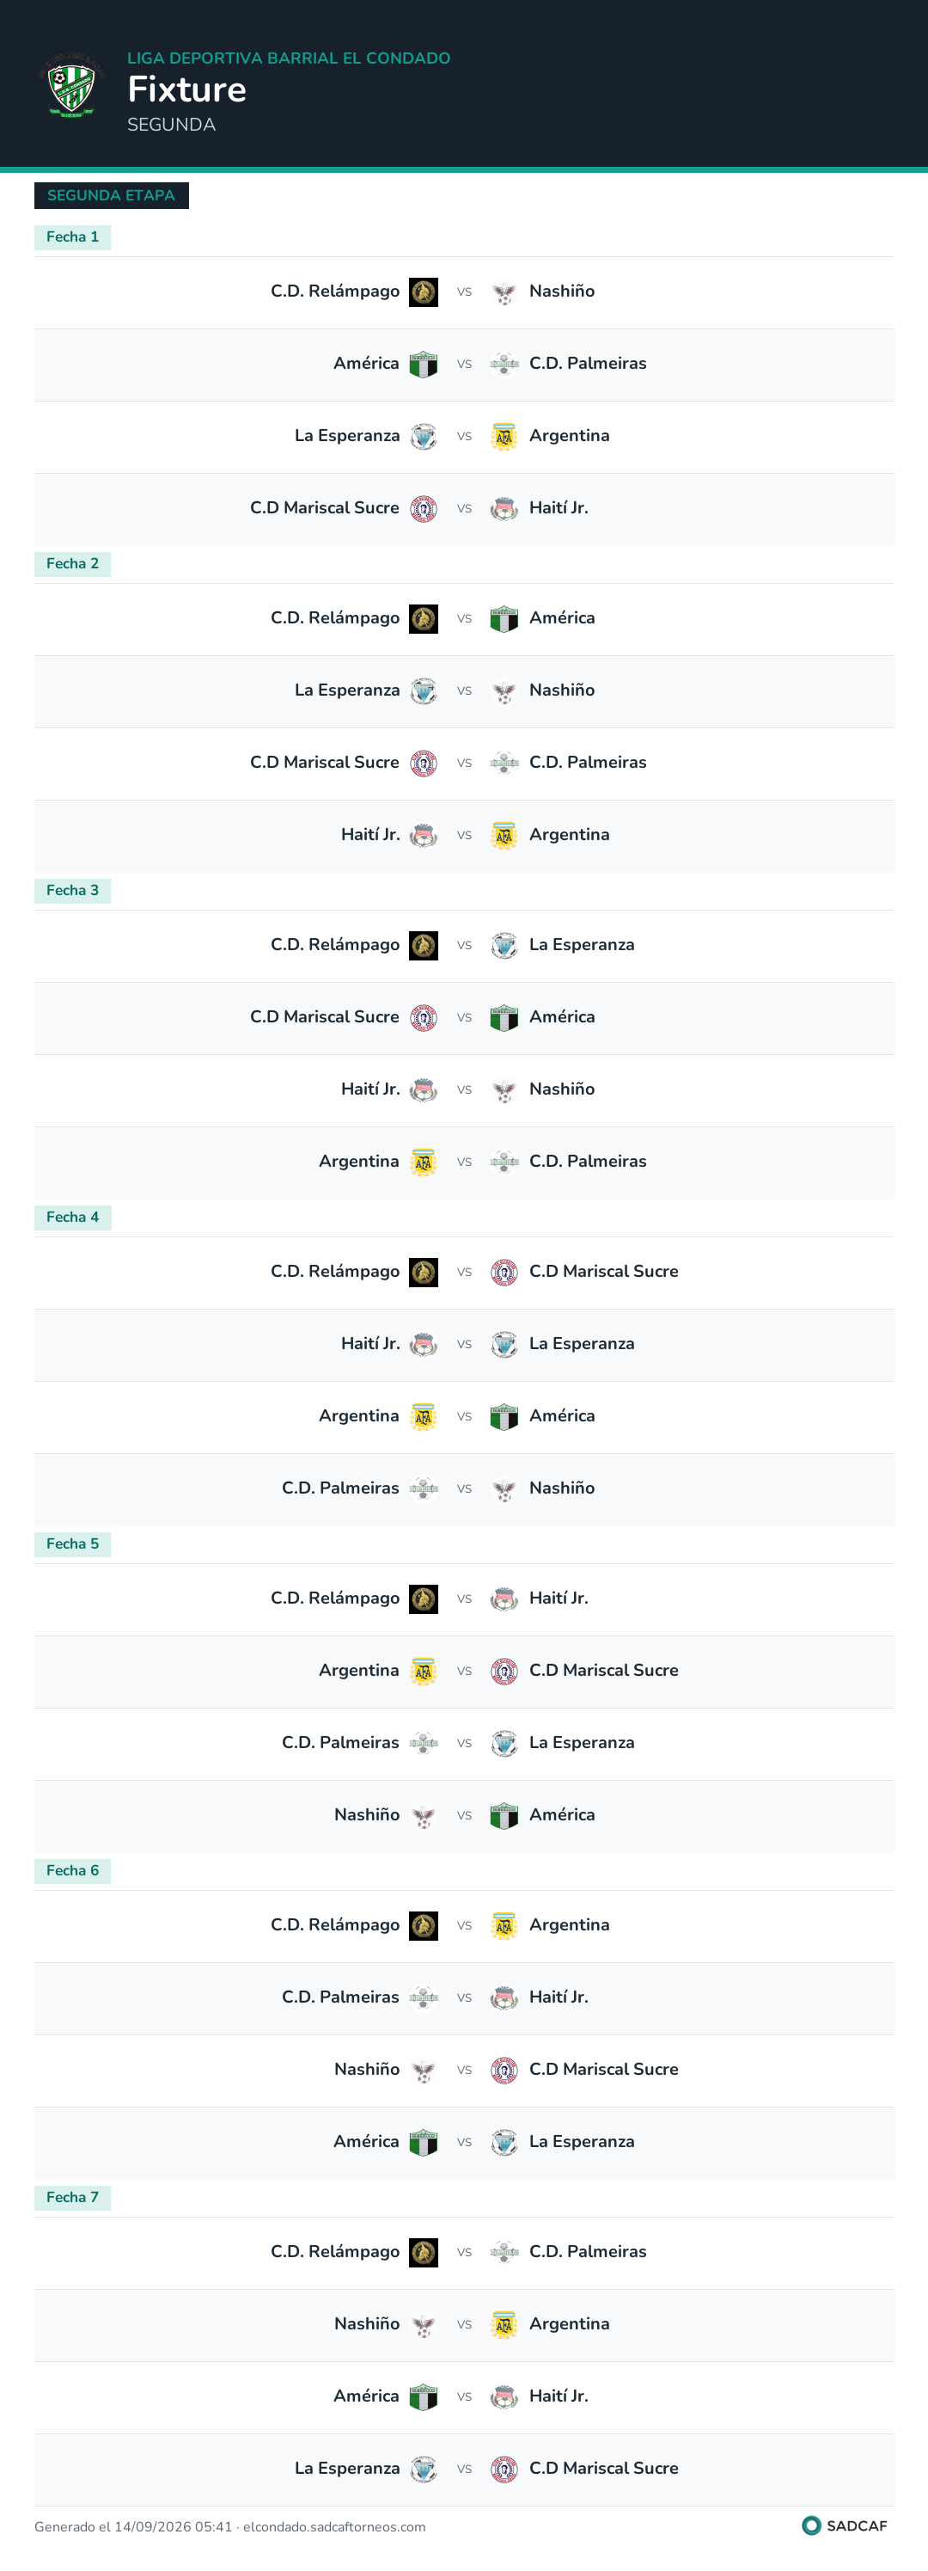Click C.D. Palmeiras crest in Fecha 4
The width and height of the screenshot is (928, 2571).
(x=424, y=1489)
